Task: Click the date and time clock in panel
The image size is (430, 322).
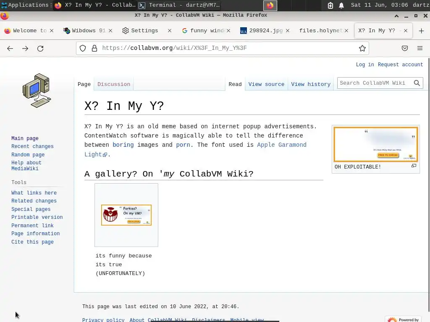Action: pos(380,5)
